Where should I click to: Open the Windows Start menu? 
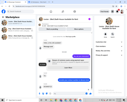pos(2,100)
